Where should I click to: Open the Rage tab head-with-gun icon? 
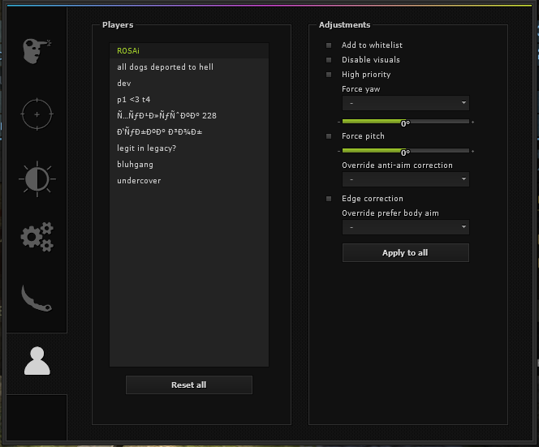pos(37,51)
